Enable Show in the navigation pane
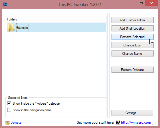The height and width of the screenshot is (128, 160). click(x=9, y=110)
